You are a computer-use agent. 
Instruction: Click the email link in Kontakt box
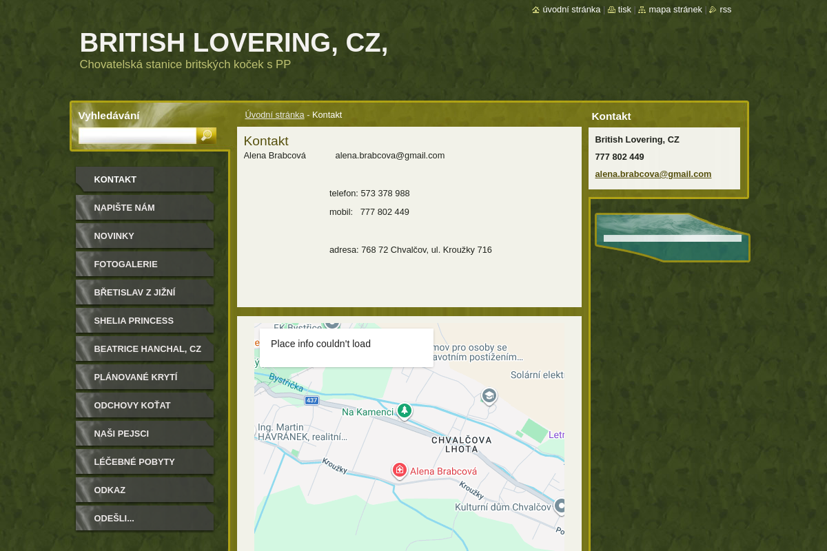coord(653,174)
